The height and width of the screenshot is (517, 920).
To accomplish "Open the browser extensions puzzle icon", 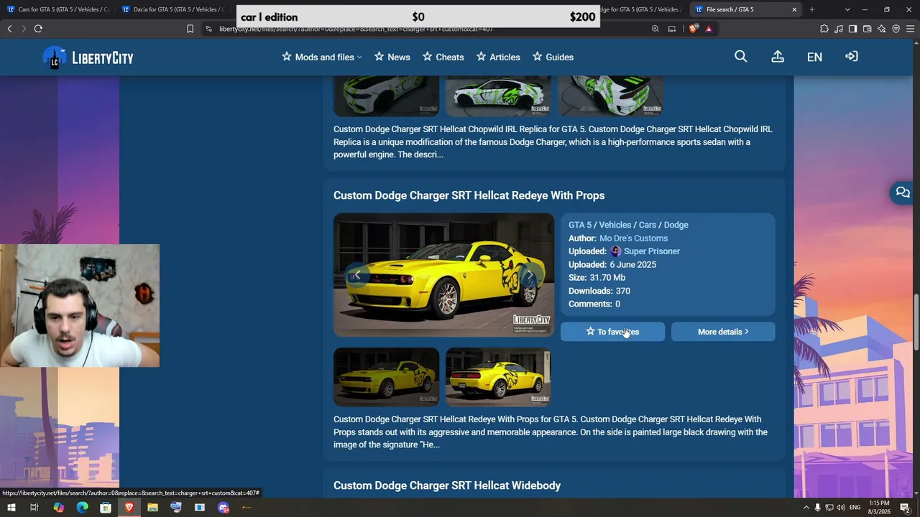I will (x=824, y=29).
